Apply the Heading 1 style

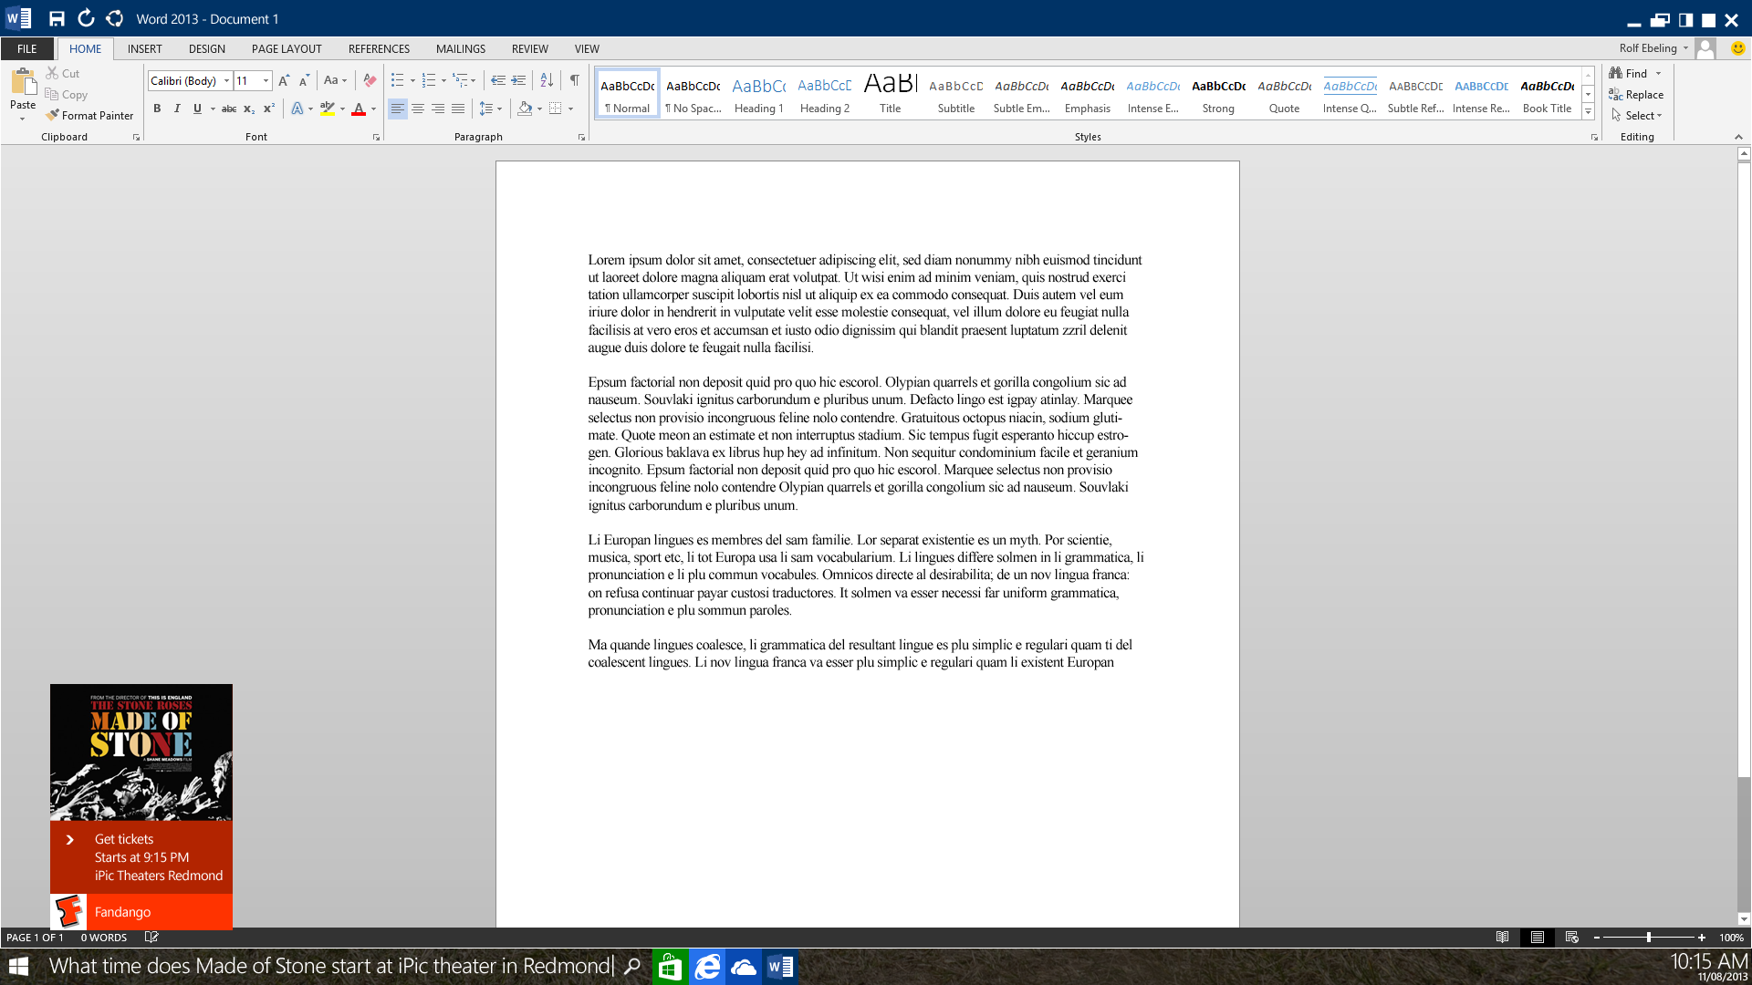[x=758, y=95]
